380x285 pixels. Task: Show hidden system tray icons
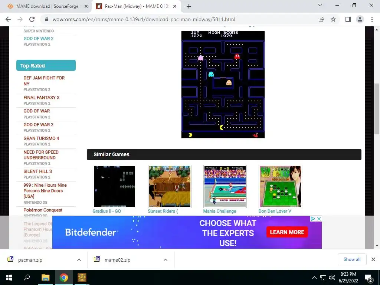pos(314,278)
